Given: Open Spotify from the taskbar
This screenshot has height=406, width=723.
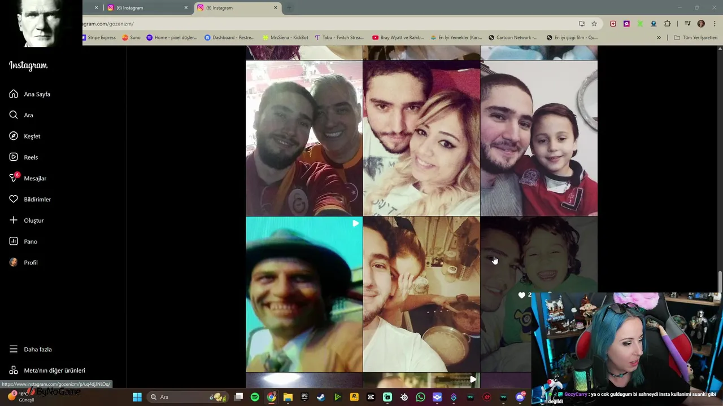Looking at the screenshot, I should (x=255, y=397).
